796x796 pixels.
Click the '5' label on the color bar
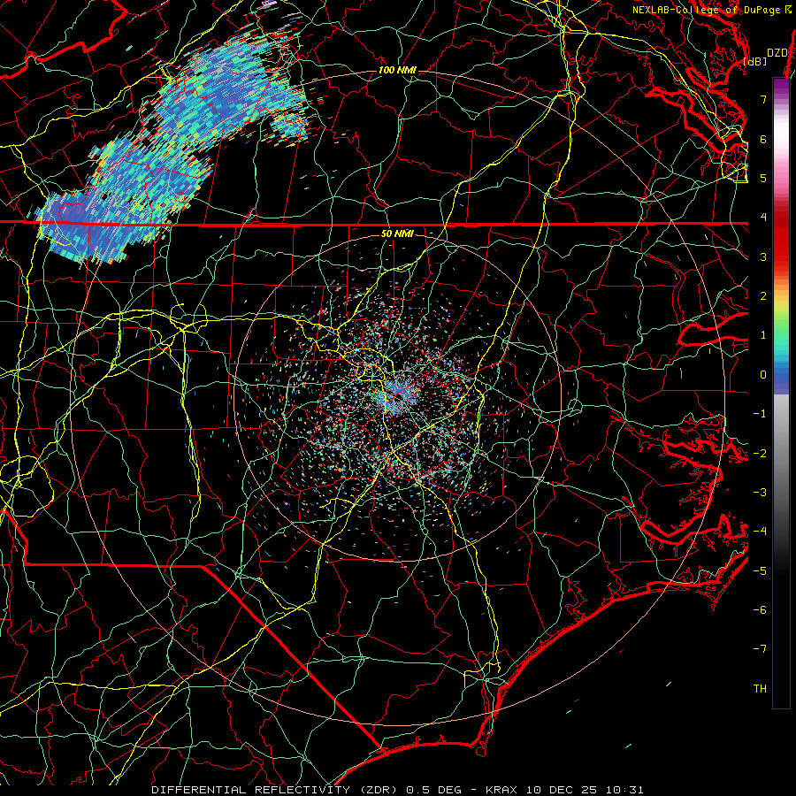(x=763, y=178)
